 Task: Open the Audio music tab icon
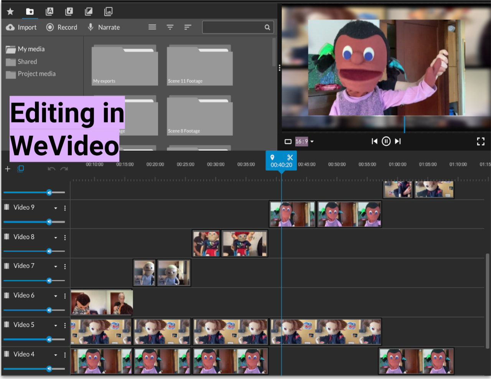pyautogui.click(x=69, y=12)
